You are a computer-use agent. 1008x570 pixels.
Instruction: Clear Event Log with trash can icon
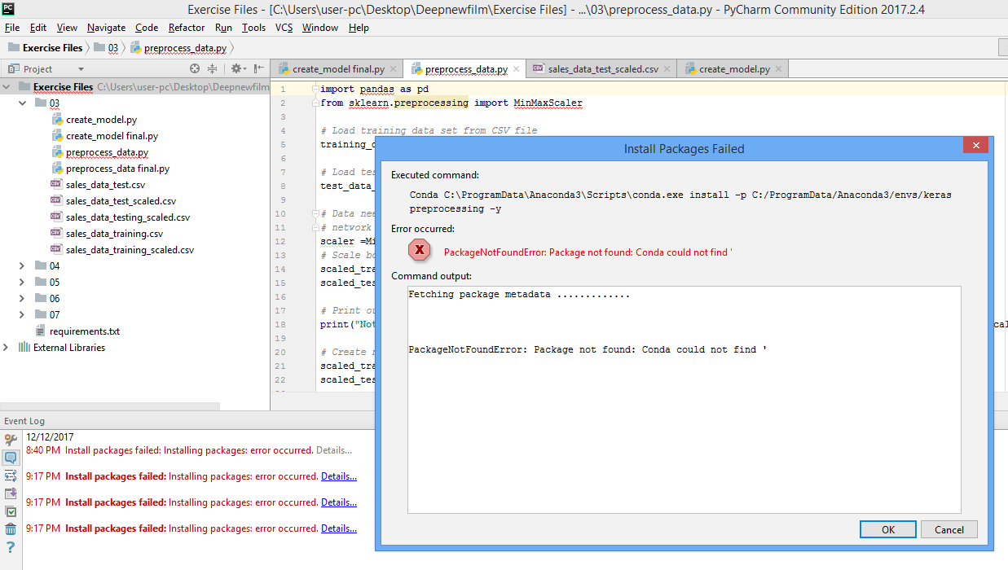[x=11, y=529]
